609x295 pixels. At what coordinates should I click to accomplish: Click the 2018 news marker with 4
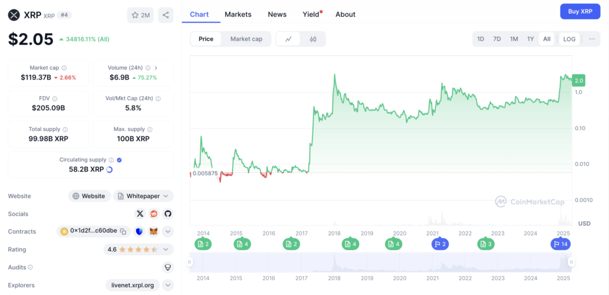pos(351,244)
